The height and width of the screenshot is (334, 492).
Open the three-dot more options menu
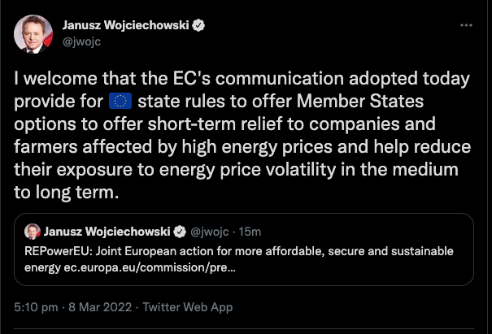point(466,25)
